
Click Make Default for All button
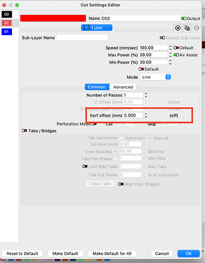pos(112,254)
